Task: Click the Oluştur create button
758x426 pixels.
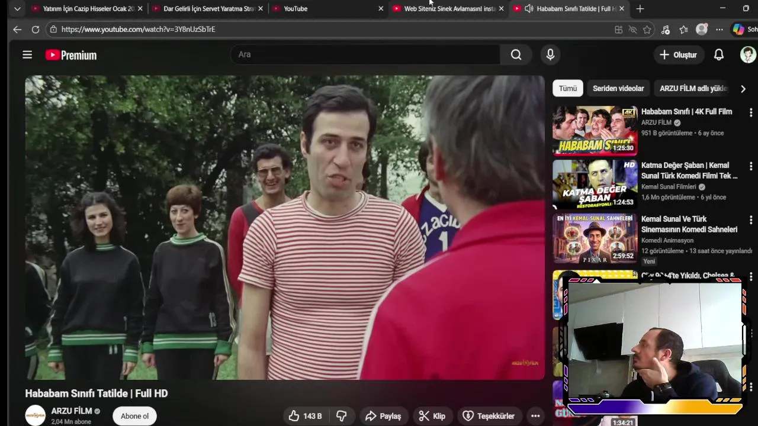Action: [x=678, y=54]
